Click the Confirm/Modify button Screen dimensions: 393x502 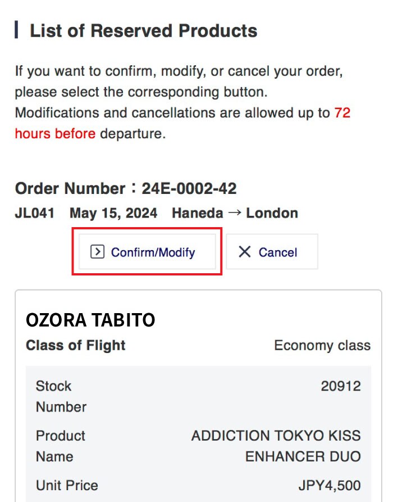[147, 252]
